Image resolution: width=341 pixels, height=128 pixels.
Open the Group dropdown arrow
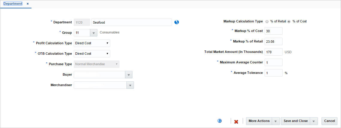pyautogui.click(x=93, y=33)
